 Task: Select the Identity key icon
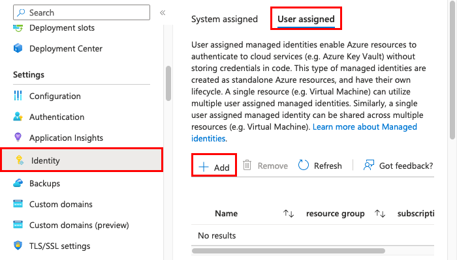[20, 160]
